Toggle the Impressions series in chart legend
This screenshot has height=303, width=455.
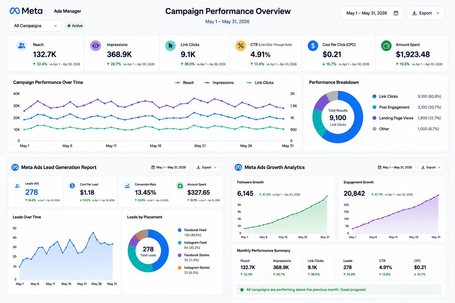pyautogui.click(x=219, y=83)
